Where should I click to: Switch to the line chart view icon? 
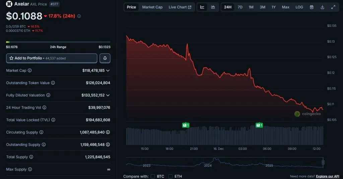pos(202,7)
